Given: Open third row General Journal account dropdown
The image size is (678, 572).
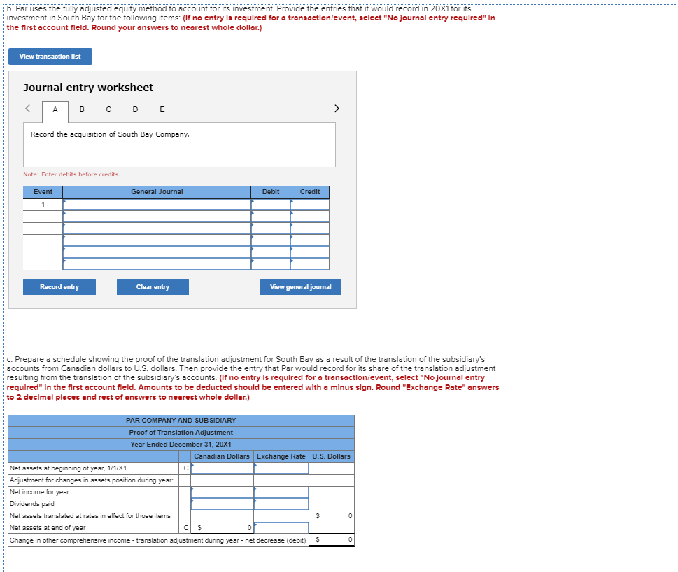Looking at the screenshot, I should coord(157,228).
